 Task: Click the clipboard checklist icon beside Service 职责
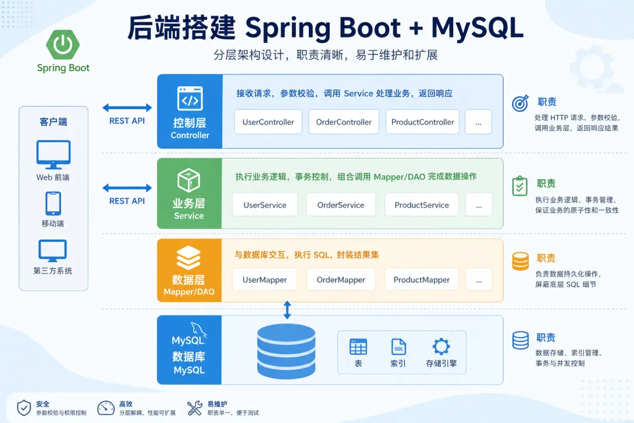(520, 186)
